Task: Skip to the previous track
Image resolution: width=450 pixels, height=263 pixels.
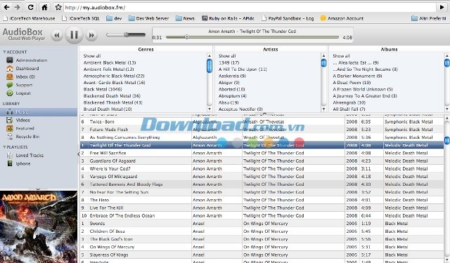Action: [x=57, y=35]
